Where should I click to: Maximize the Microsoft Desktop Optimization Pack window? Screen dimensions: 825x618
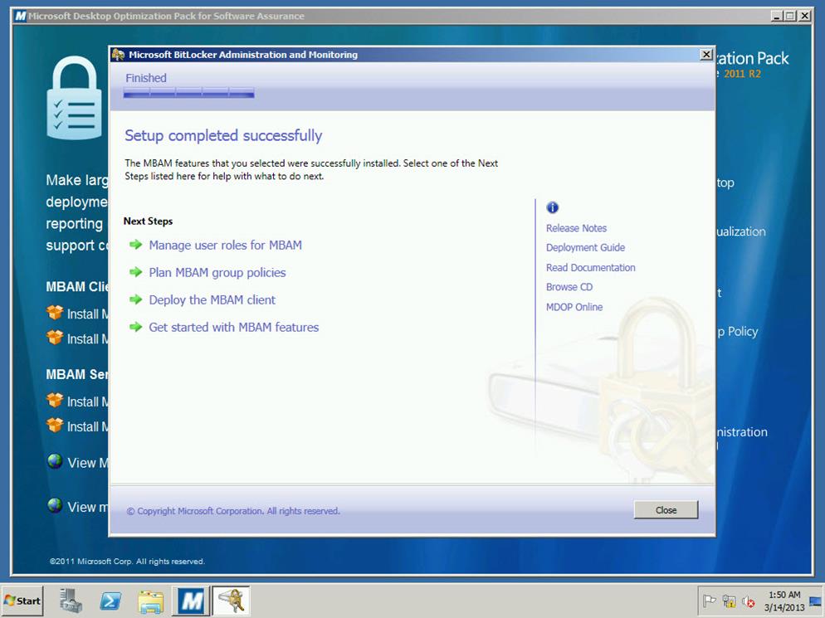(790, 16)
